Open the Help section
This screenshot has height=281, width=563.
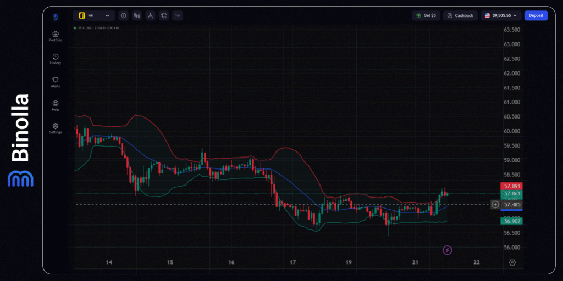(55, 105)
